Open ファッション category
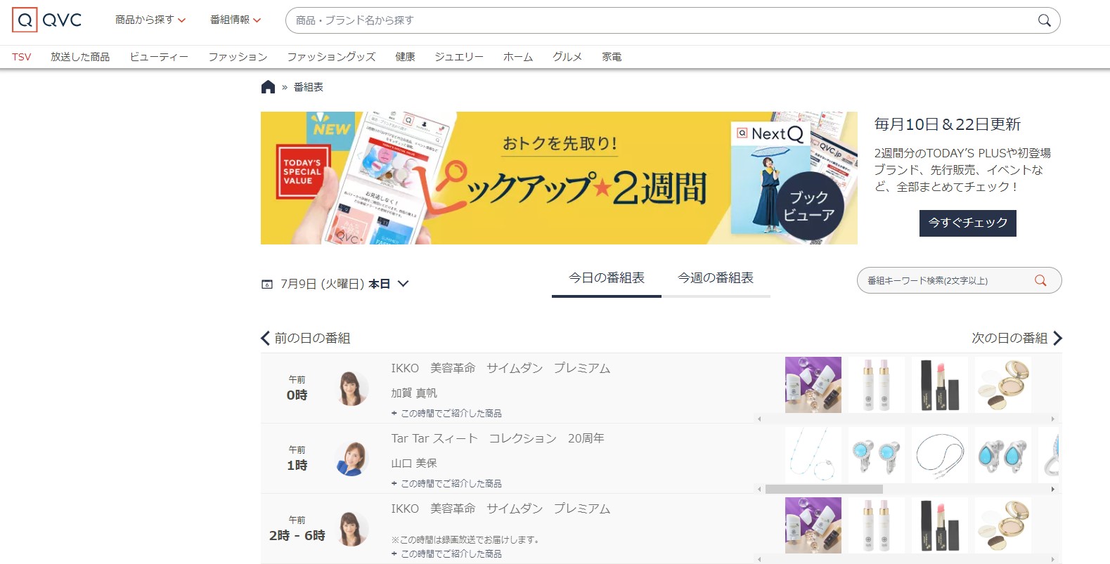Image resolution: width=1110 pixels, height=564 pixels. (x=238, y=57)
